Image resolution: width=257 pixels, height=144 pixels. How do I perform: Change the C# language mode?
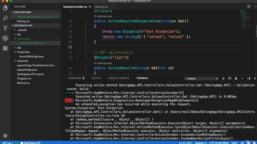click(242, 143)
